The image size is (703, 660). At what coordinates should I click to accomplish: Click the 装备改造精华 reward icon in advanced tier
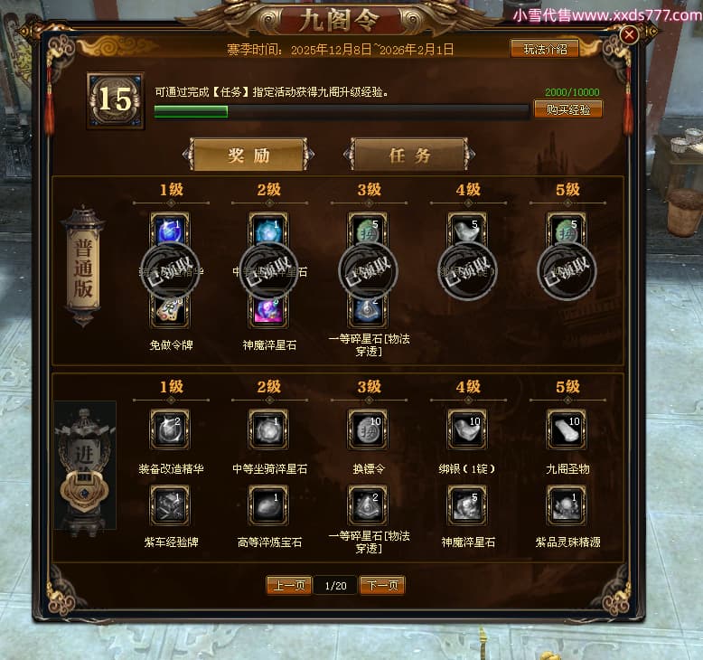pyautogui.click(x=170, y=429)
